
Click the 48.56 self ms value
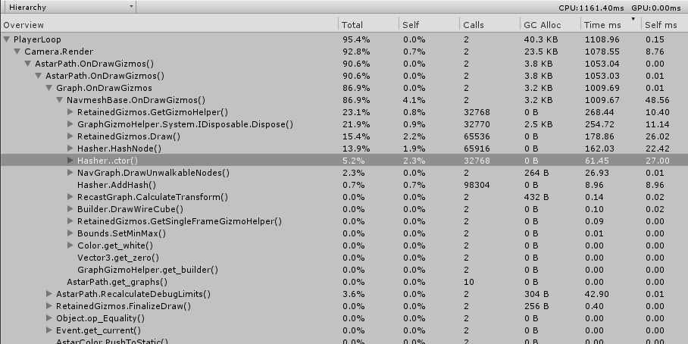(657, 100)
